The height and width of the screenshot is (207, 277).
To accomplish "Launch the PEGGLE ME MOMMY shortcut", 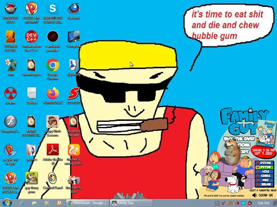I will [31, 12].
